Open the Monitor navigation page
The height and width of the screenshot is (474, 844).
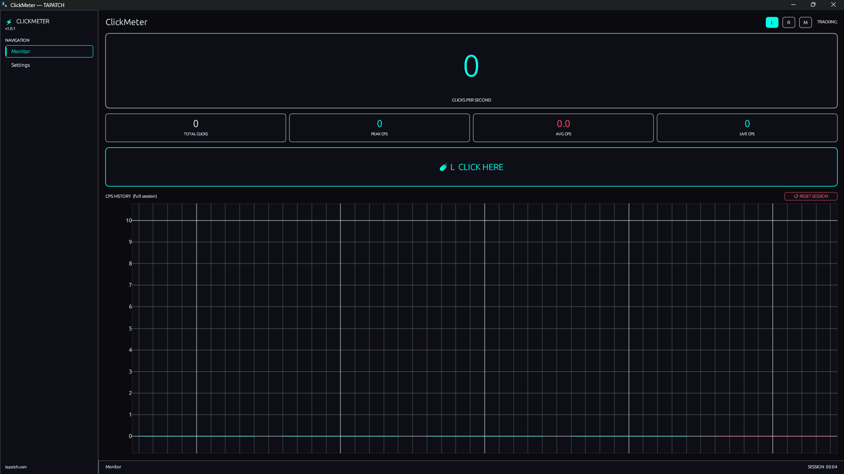[49, 51]
